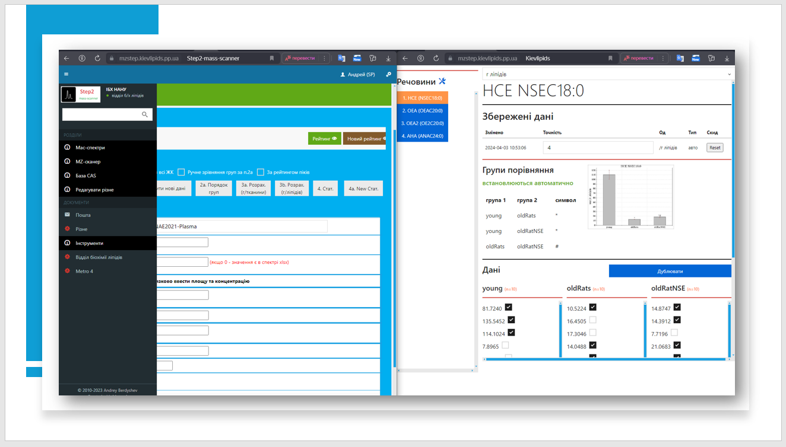Click the blue Дублювати button

click(670, 271)
